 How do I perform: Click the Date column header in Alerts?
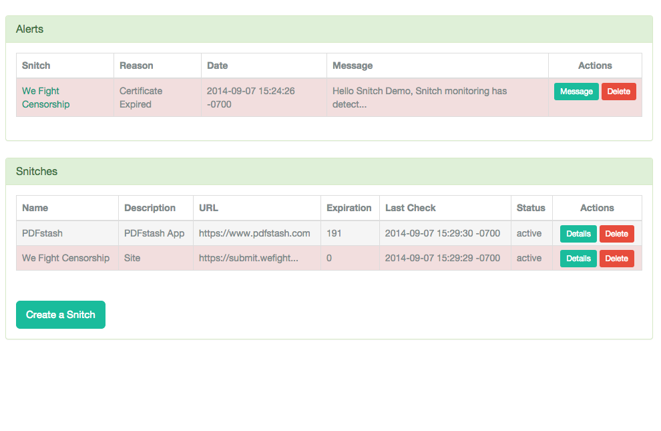coord(217,65)
